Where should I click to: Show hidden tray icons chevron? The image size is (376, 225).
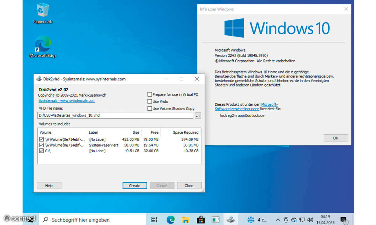coord(278,220)
